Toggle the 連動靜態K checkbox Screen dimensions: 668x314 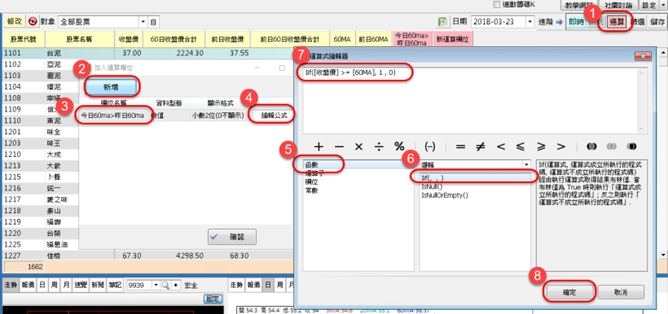[496, 4]
